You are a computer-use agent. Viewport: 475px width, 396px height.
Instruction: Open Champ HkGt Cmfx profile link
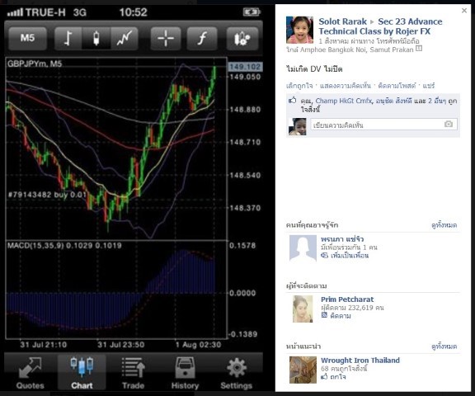tap(344, 101)
